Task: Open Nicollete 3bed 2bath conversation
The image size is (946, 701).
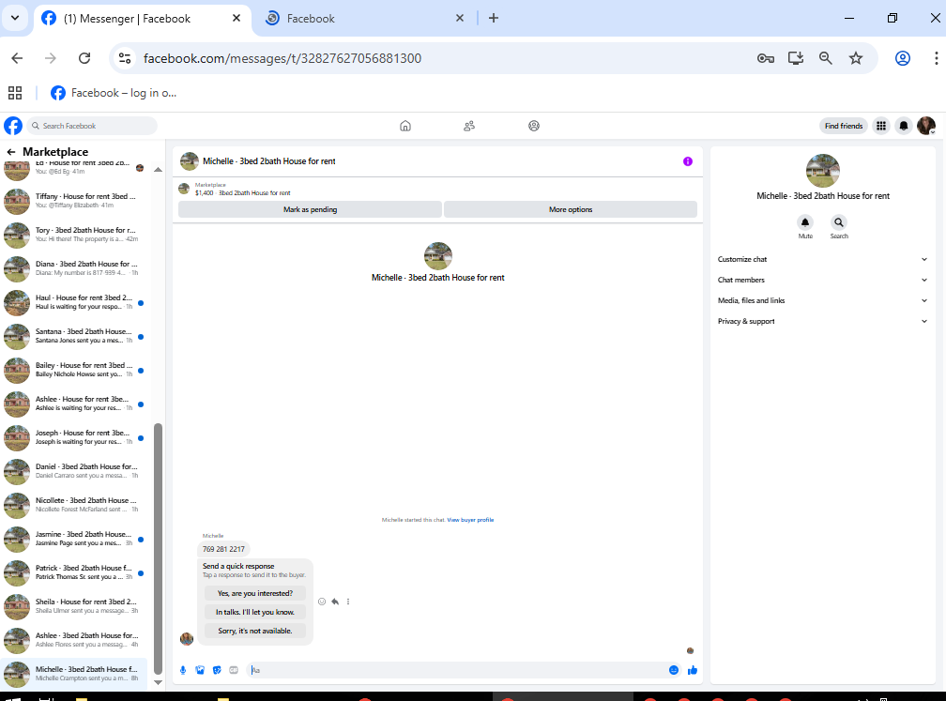Action: [x=73, y=505]
